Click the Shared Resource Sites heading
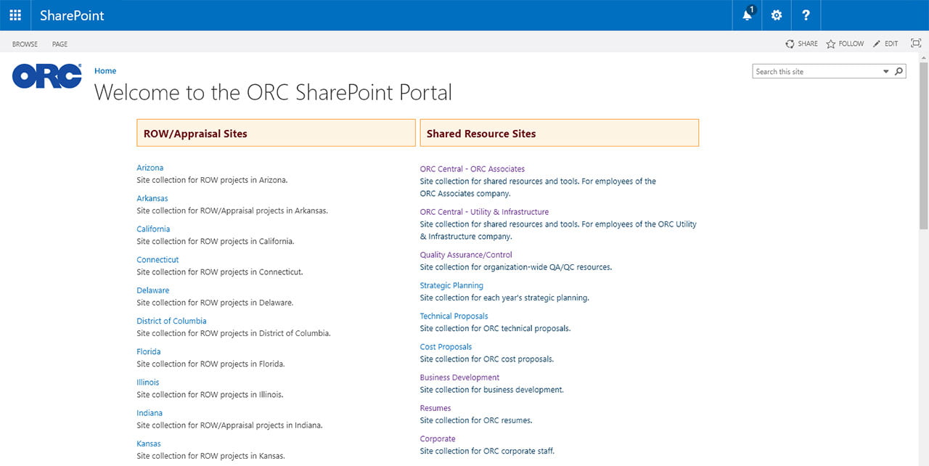 tap(481, 134)
